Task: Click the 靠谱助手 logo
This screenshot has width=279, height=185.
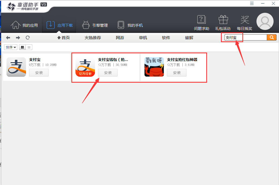Action: (x=27, y=7)
